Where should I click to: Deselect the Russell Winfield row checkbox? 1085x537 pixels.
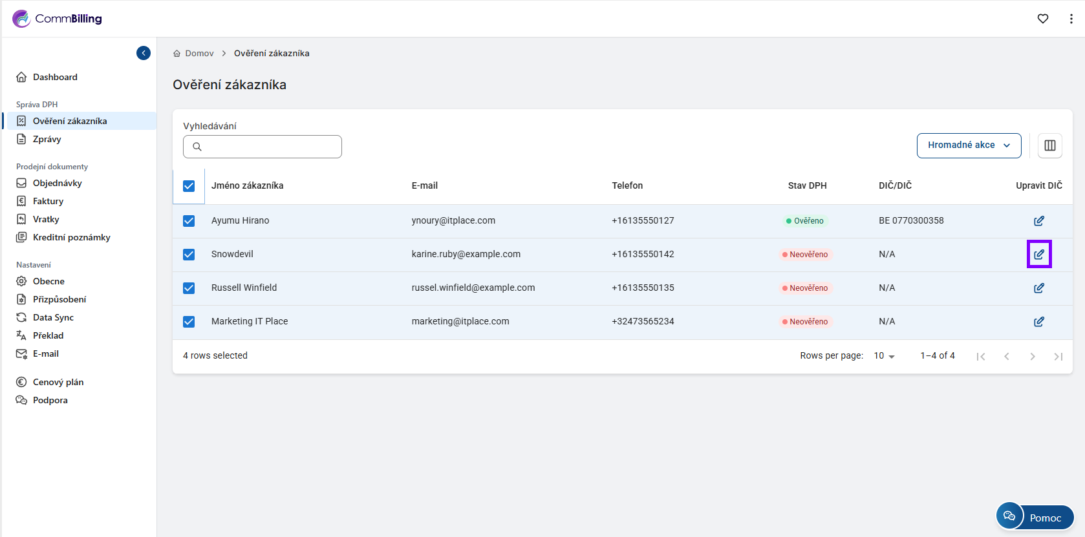tap(189, 288)
